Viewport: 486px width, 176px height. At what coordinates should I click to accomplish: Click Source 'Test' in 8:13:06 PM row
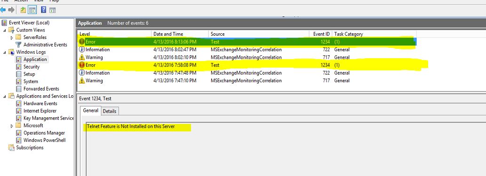coord(215,42)
